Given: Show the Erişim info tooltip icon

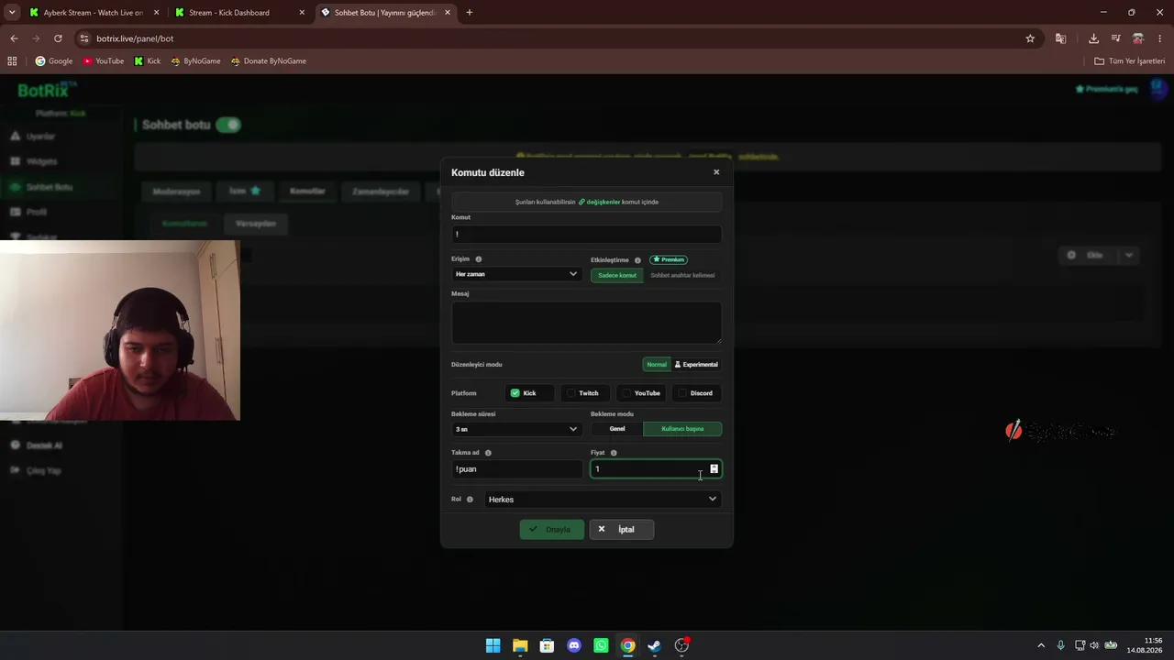Looking at the screenshot, I should (x=479, y=259).
